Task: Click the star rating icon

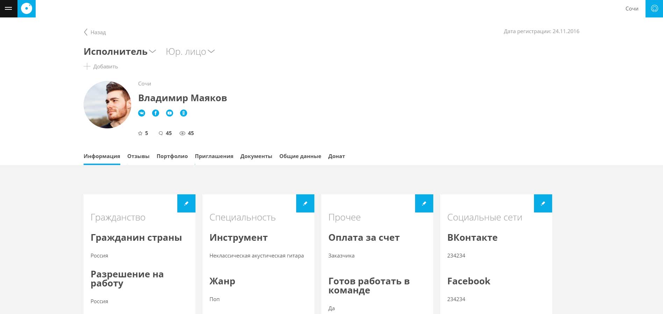Action: click(x=140, y=133)
